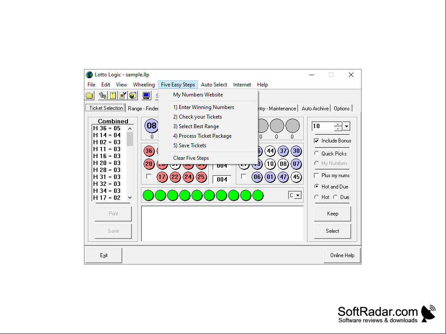This screenshot has height=334, width=446.
Task: Tick the checkbox beside red ball 17
Action: coord(149,176)
